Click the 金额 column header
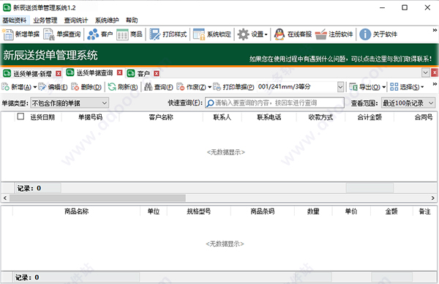Image resolution: width=439 pixels, height=284 pixels. pos(391,212)
